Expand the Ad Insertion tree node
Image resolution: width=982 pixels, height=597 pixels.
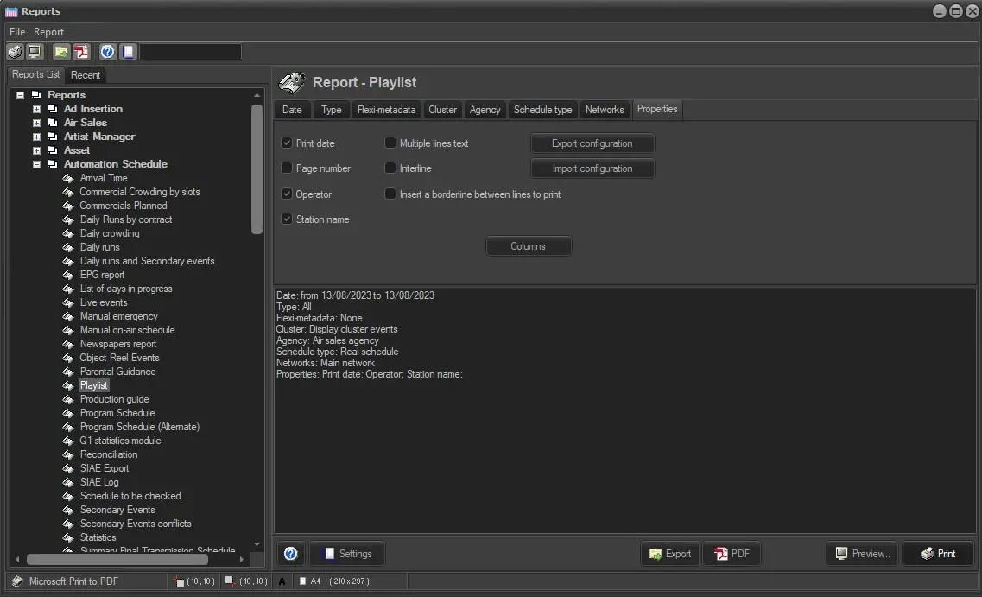point(37,109)
